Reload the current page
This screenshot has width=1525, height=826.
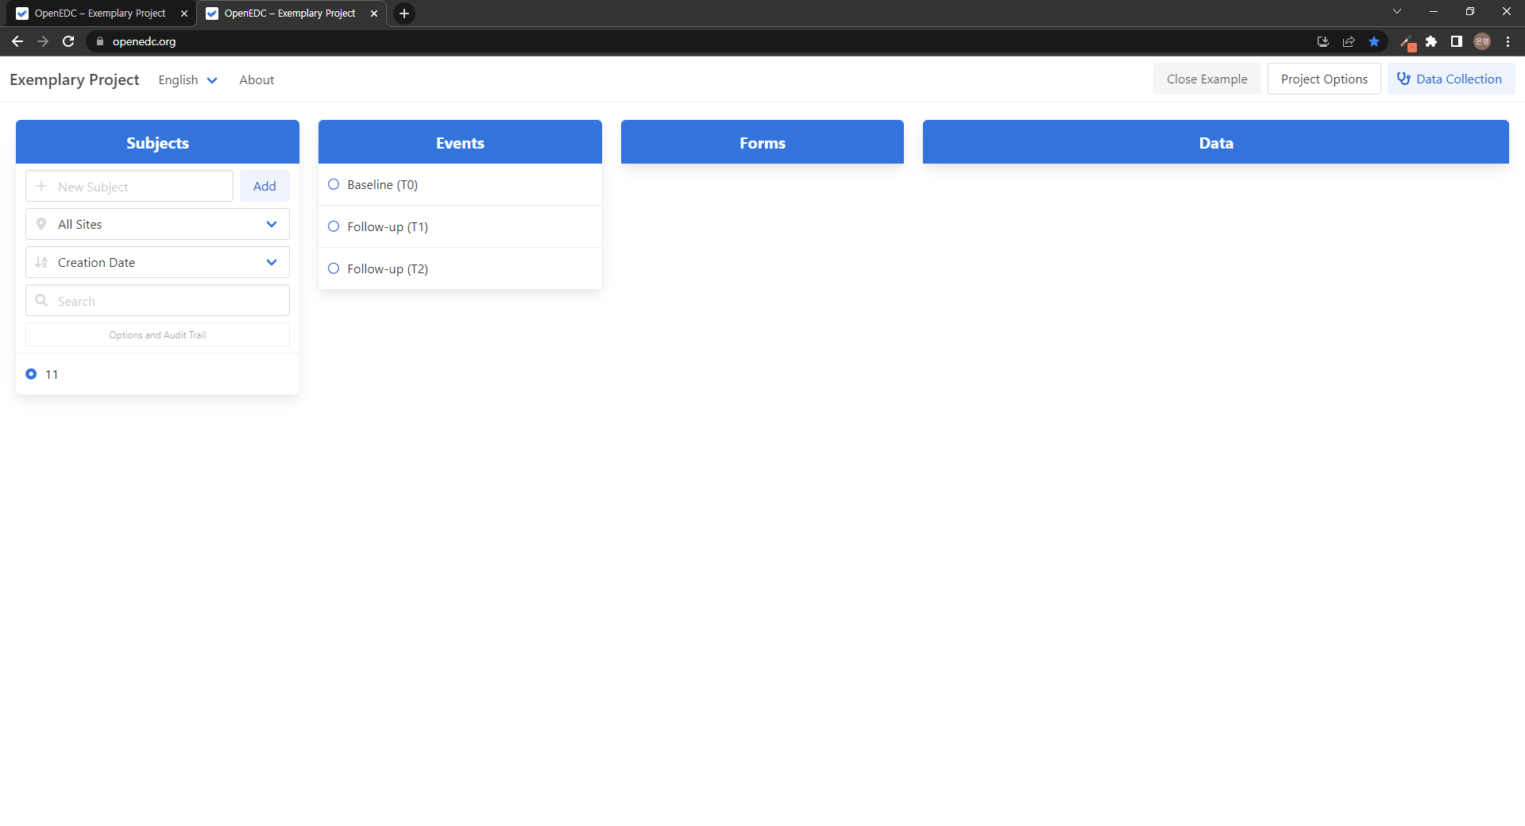[68, 41]
